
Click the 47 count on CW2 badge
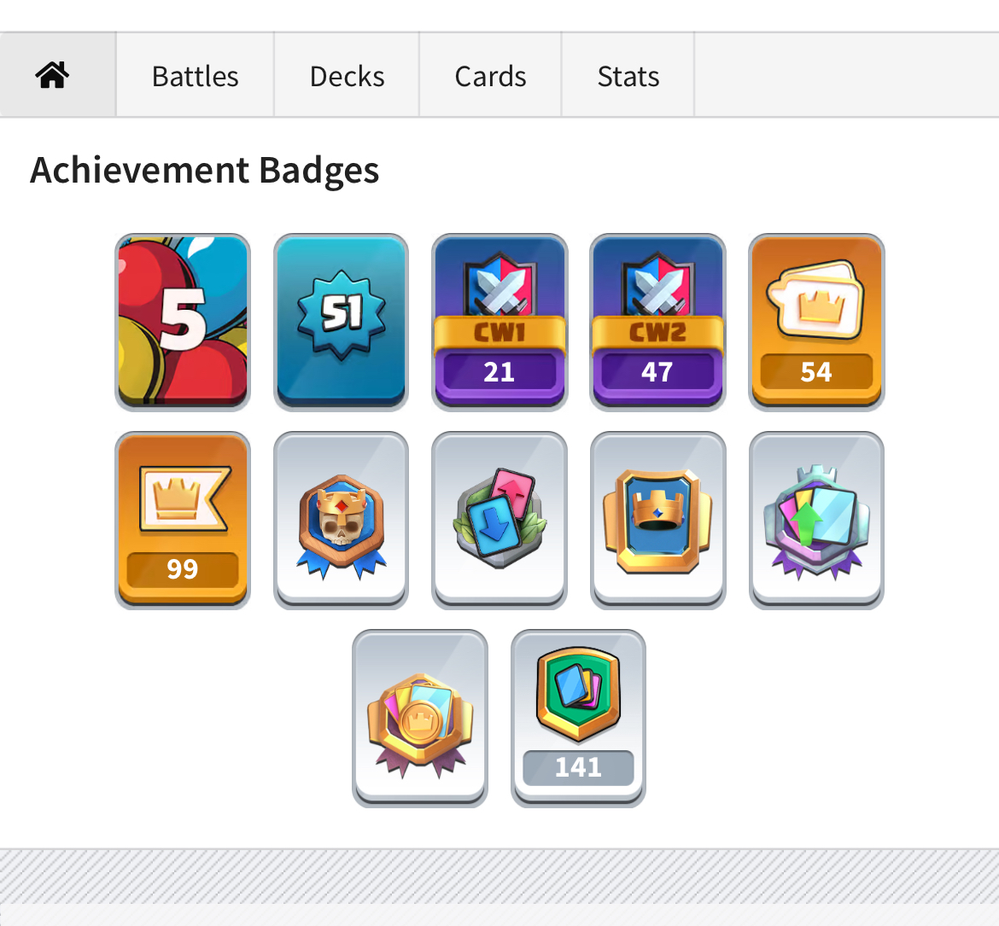pyautogui.click(x=657, y=372)
